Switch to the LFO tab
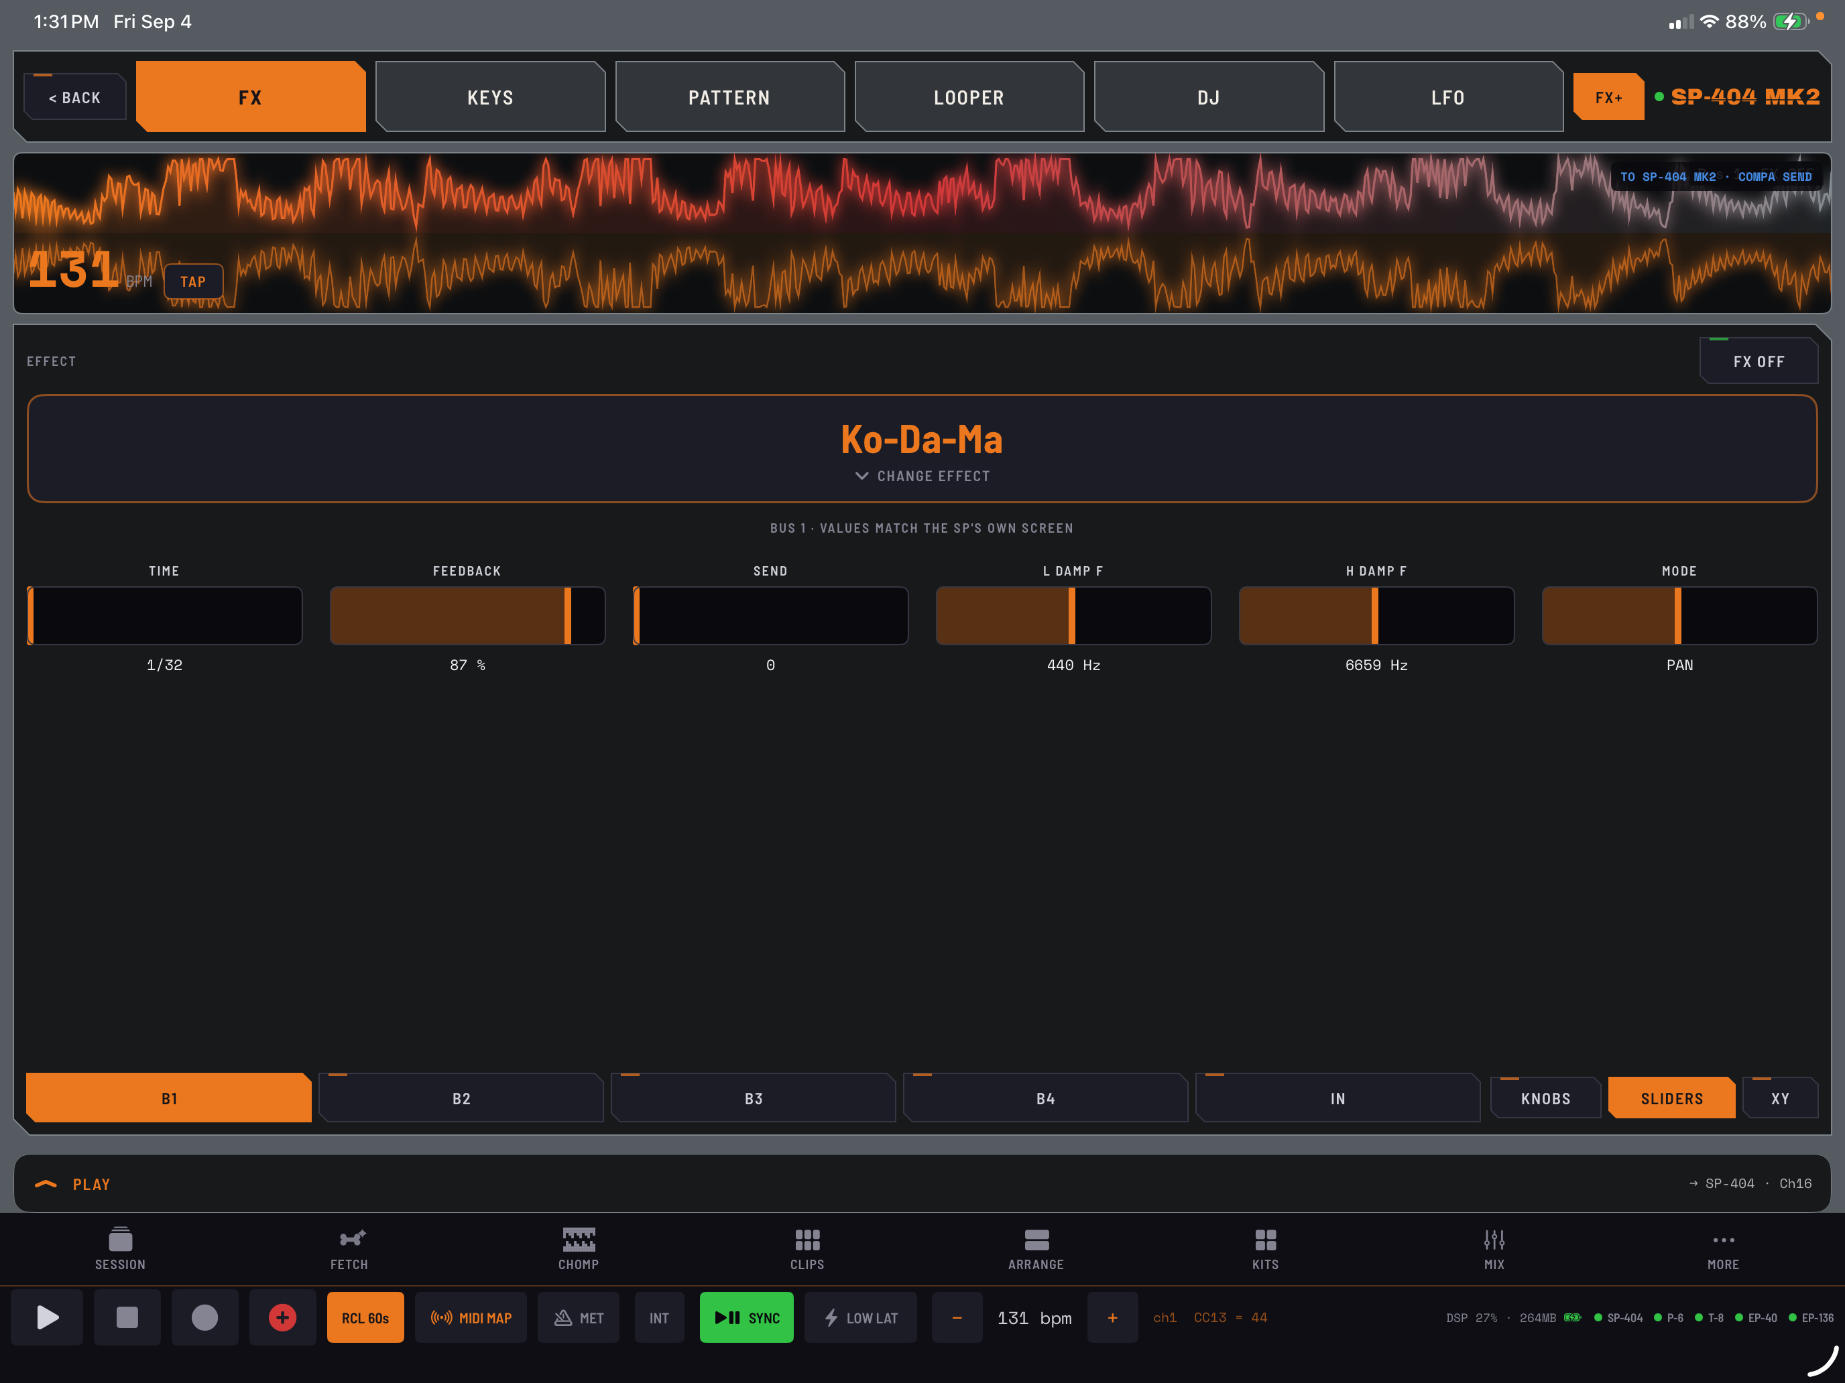This screenshot has width=1845, height=1383. click(x=1448, y=96)
